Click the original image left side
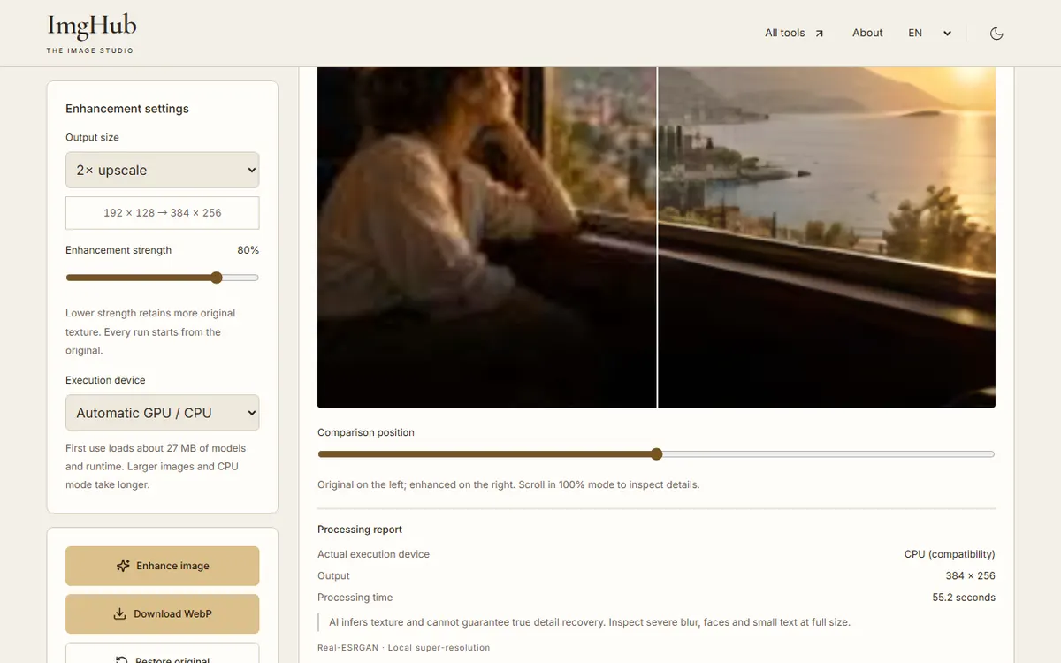Viewport: 1061px width, 663px height. coord(487,237)
